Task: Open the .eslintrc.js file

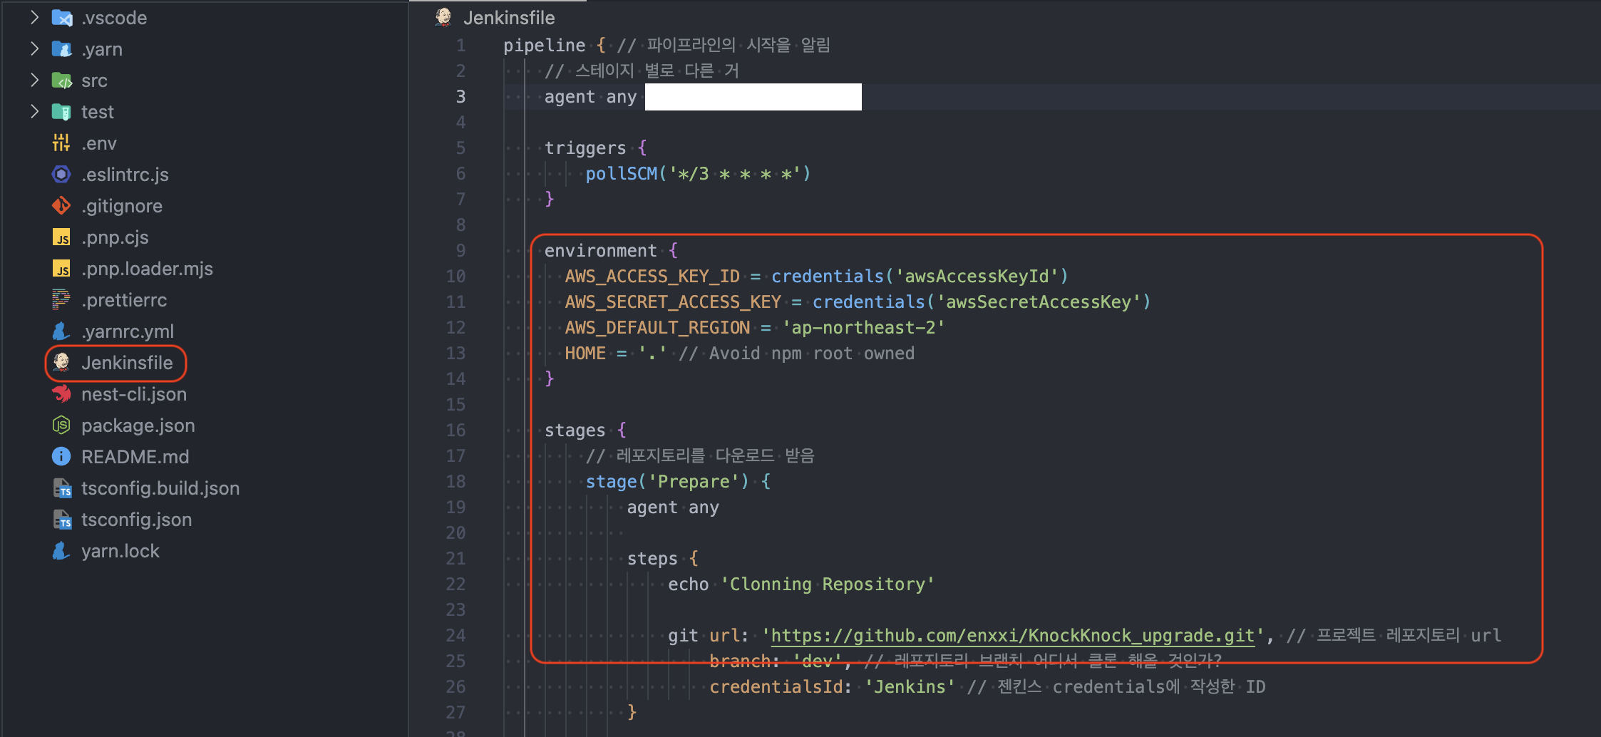Action: [125, 175]
